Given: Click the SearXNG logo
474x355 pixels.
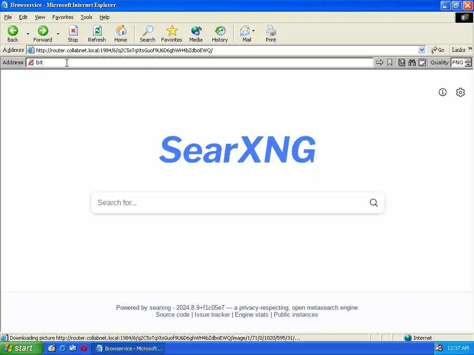Looking at the screenshot, I should tap(237, 149).
